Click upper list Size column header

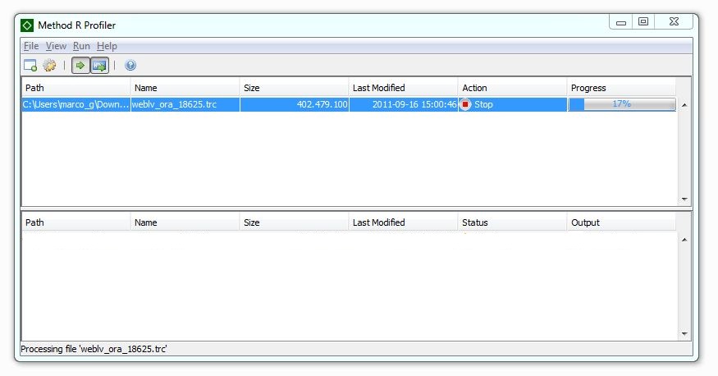point(294,88)
